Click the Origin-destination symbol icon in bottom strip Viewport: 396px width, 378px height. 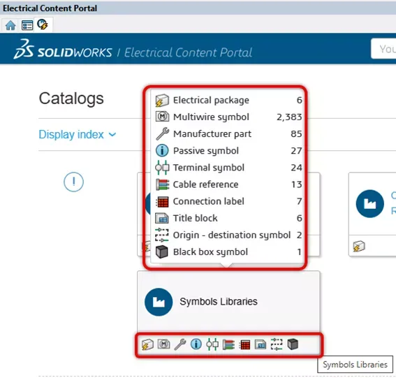277,344
